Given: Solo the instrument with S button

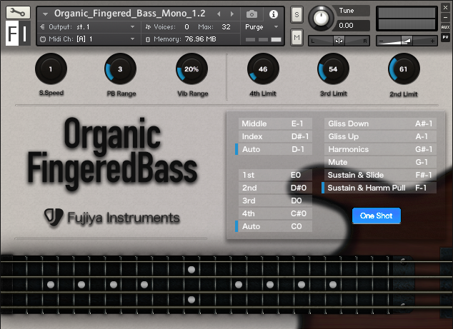Looking at the screenshot, I should pyautogui.click(x=297, y=14).
